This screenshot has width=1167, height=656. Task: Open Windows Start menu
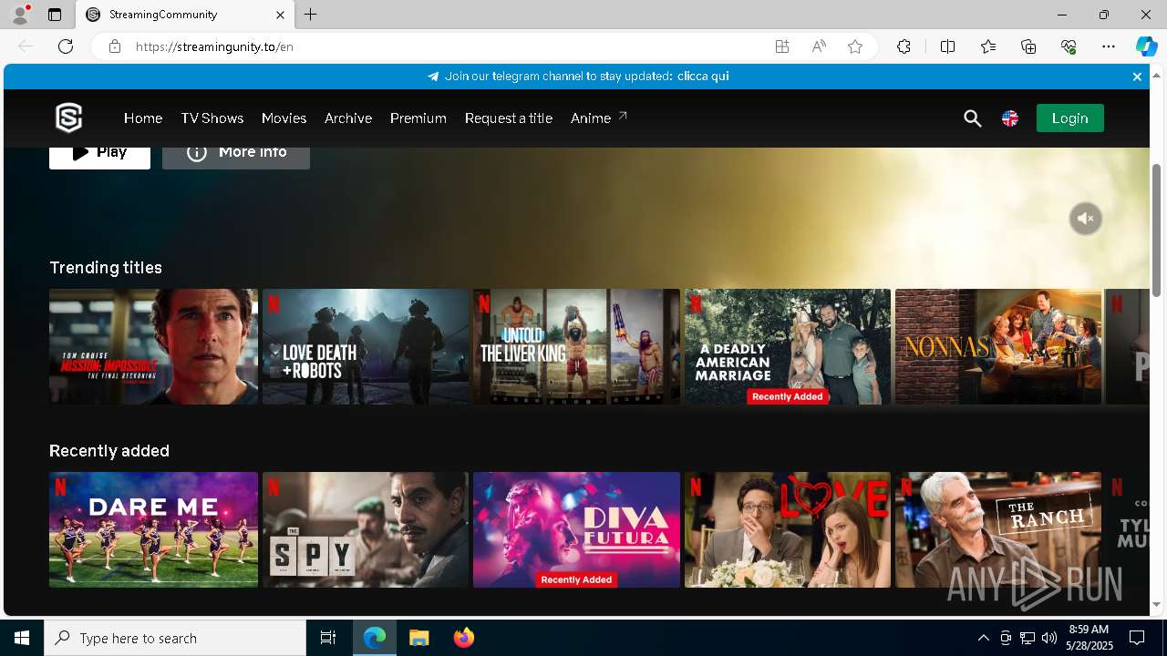22,638
